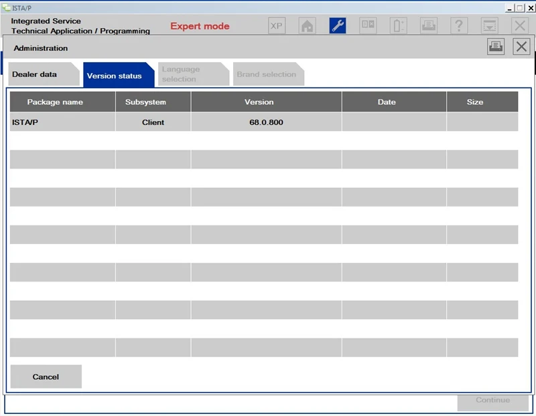The image size is (536, 416).
Task: Click the Size column header
Action: coord(482,102)
